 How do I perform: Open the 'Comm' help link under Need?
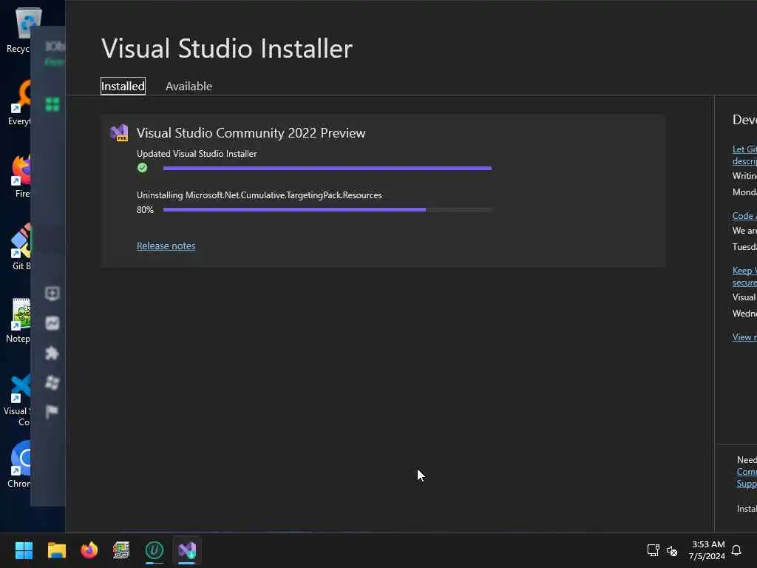click(x=747, y=472)
